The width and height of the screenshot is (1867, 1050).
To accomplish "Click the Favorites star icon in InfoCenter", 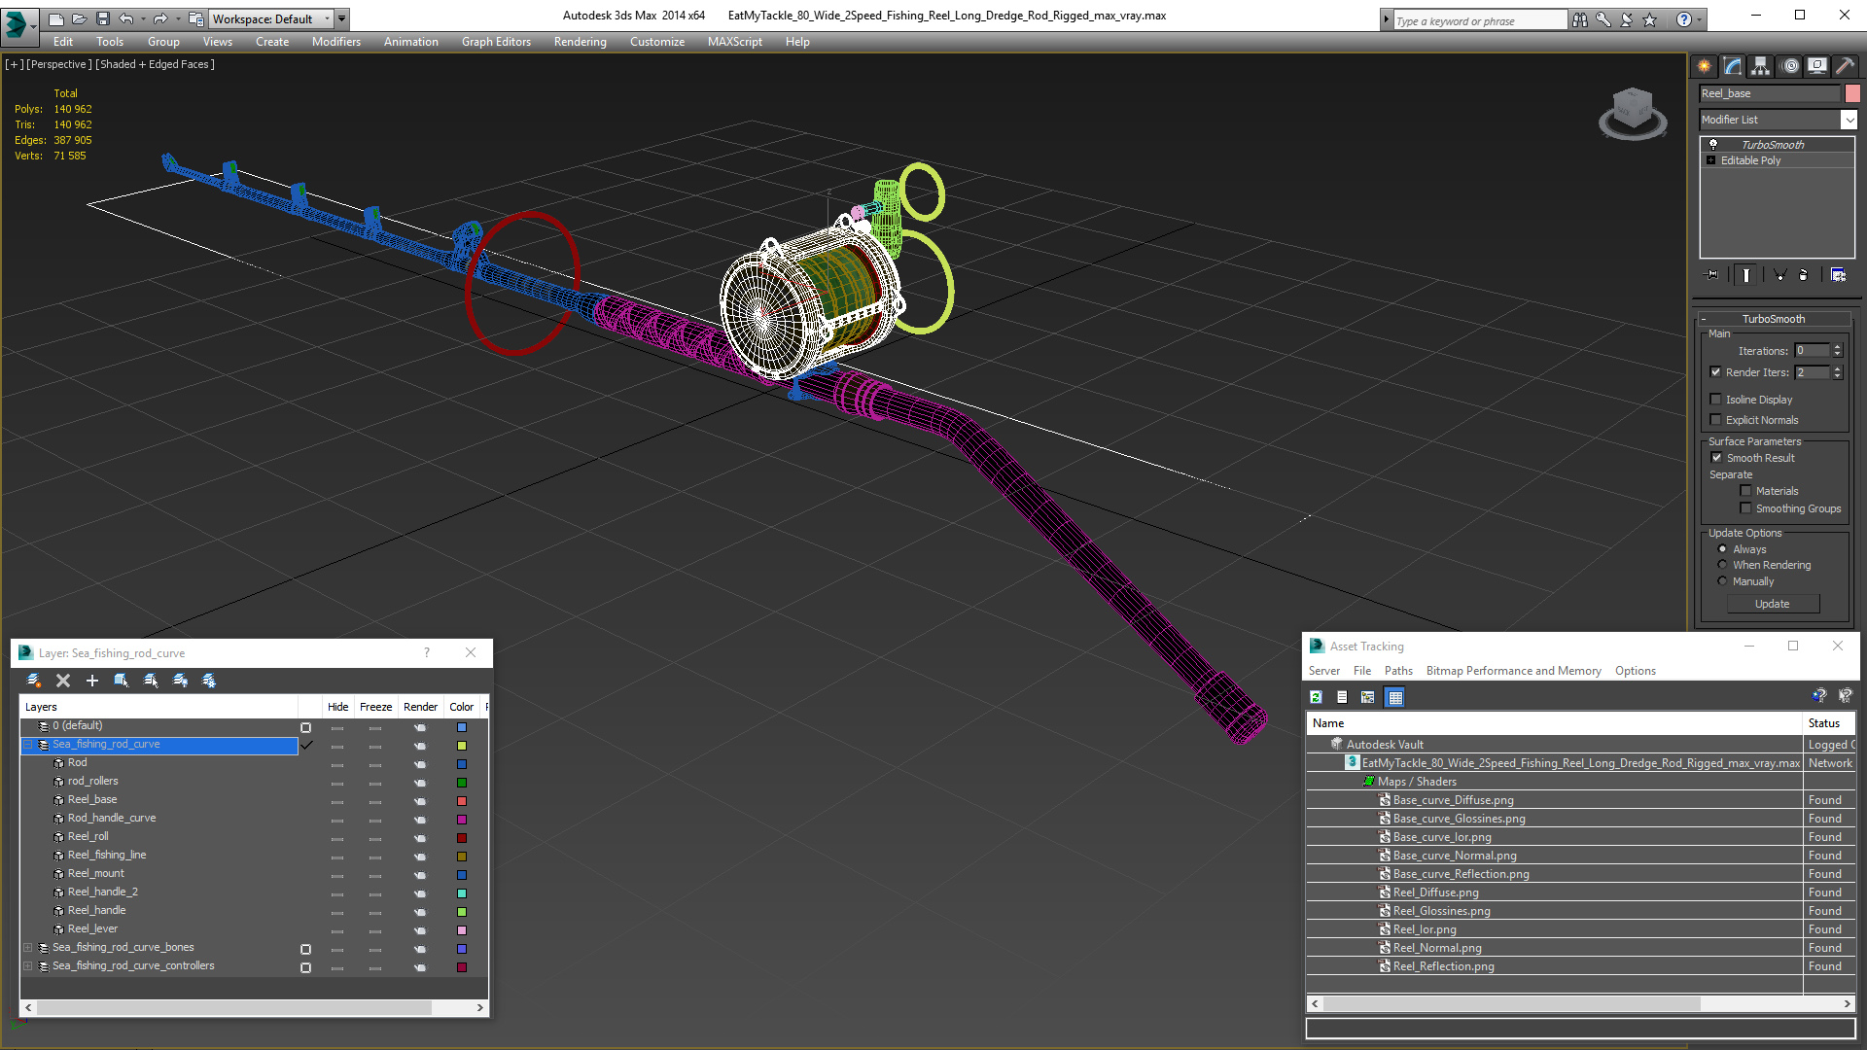I will coord(1650,19).
